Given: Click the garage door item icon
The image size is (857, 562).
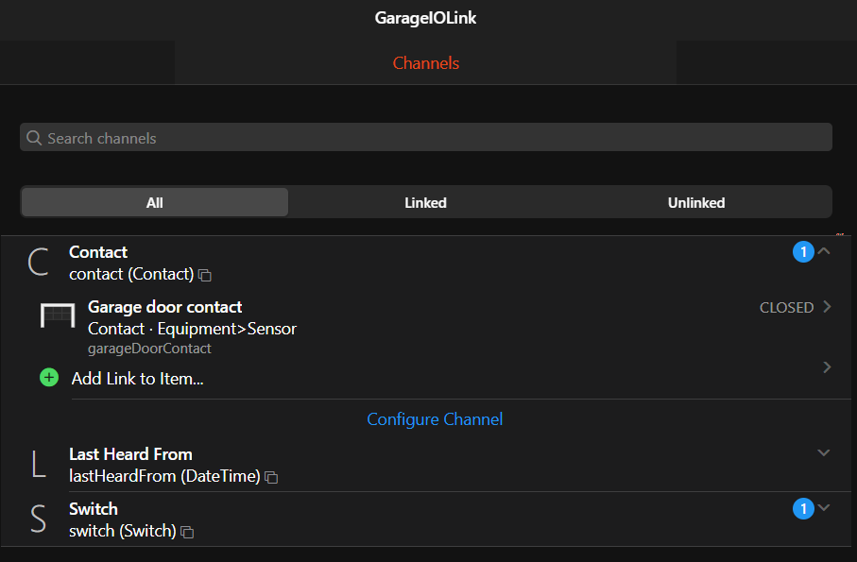Looking at the screenshot, I should coord(58,316).
